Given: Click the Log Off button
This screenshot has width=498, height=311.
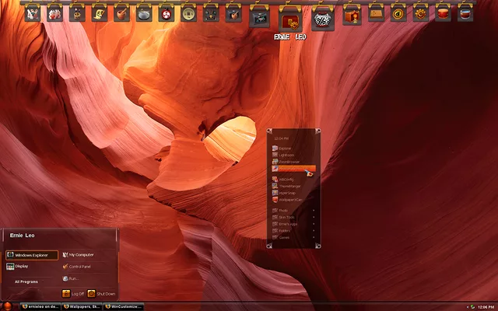Looking at the screenshot, I should point(73,294).
